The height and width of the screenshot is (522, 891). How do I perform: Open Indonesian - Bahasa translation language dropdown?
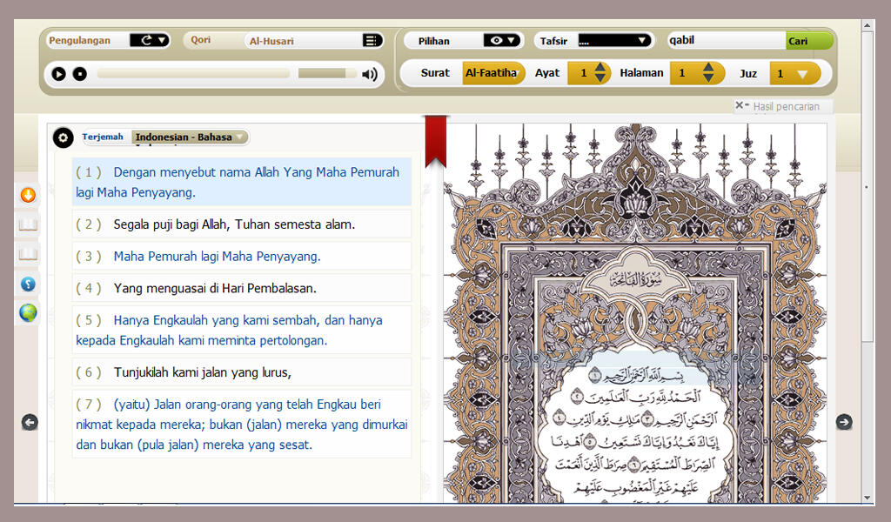point(190,137)
